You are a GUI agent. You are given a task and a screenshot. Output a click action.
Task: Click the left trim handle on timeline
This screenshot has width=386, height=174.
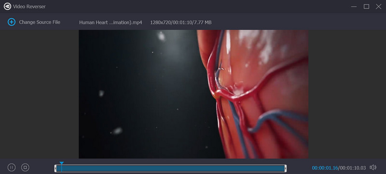click(x=55, y=168)
